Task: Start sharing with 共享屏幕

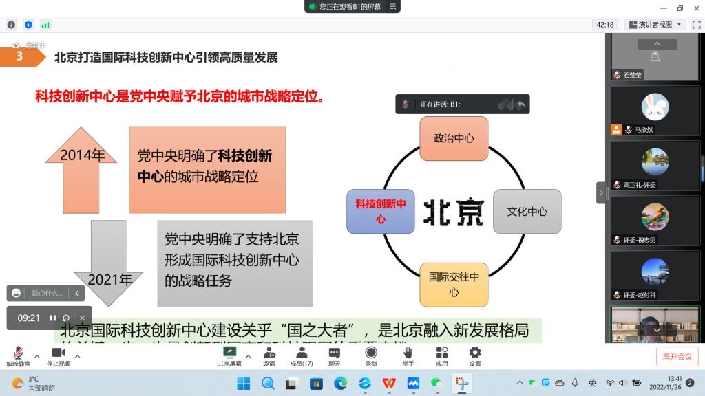Action: point(230,357)
